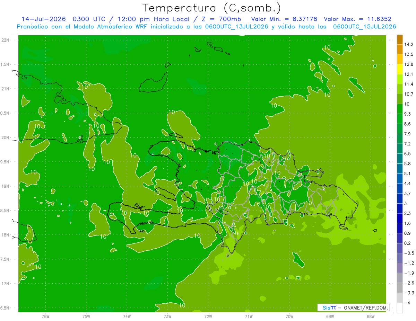Screen dimensions: 416x321
Task: Click the '20N' latitude axis label
Action: tap(6, 137)
